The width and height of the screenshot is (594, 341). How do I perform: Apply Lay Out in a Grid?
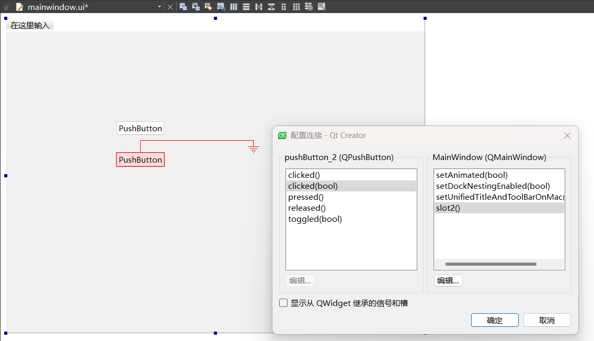point(296,6)
